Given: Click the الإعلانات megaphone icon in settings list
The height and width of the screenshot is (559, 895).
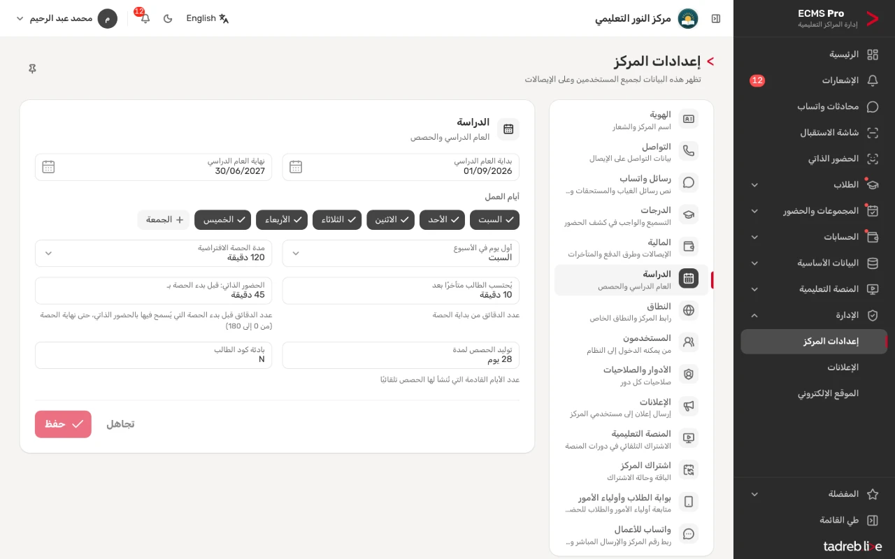Looking at the screenshot, I should tap(689, 407).
